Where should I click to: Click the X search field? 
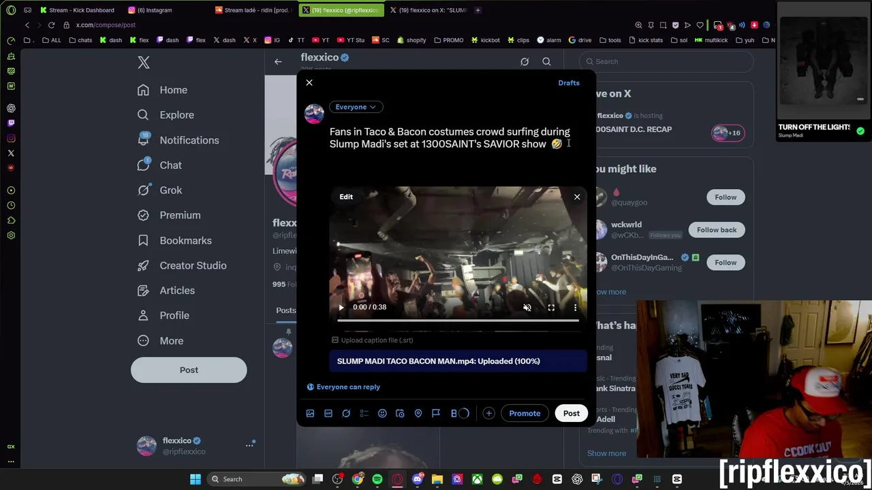pos(667,61)
